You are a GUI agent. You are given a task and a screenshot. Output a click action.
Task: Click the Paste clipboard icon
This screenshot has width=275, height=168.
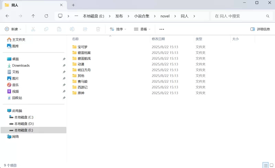pyautogui.click(x=59, y=29)
